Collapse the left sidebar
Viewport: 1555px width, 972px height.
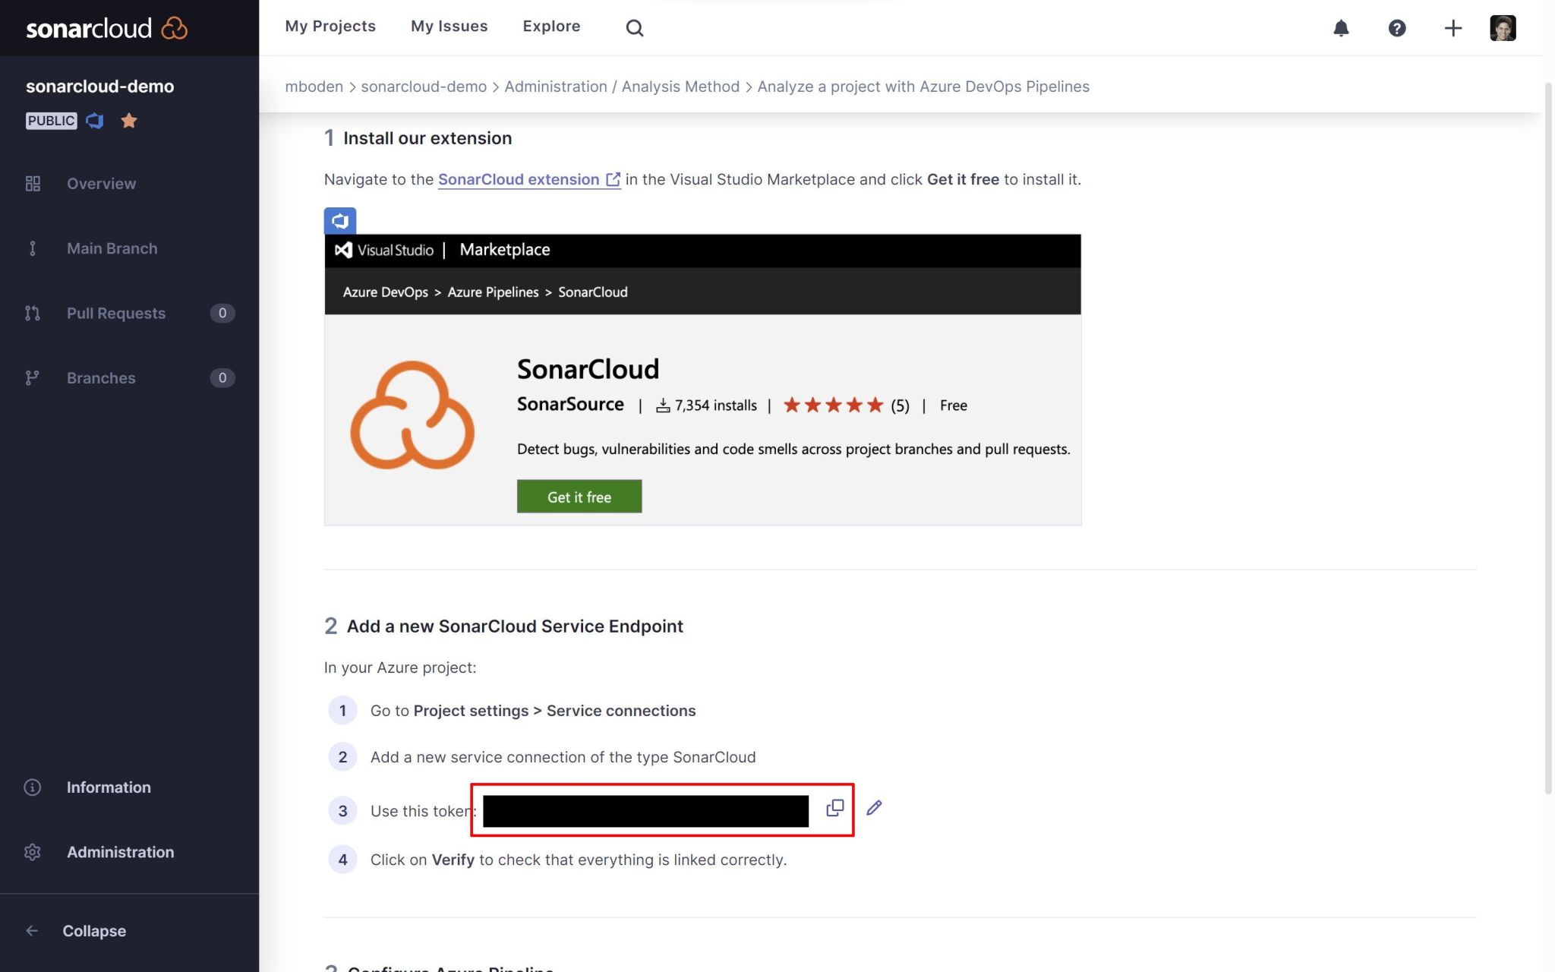point(93,930)
